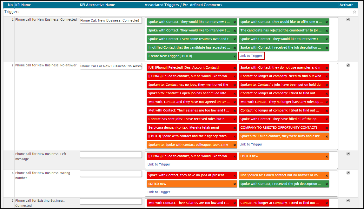Select 'Phone call for New Business: No answer' text
This screenshot has width=364, height=209.
(x=46, y=65)
